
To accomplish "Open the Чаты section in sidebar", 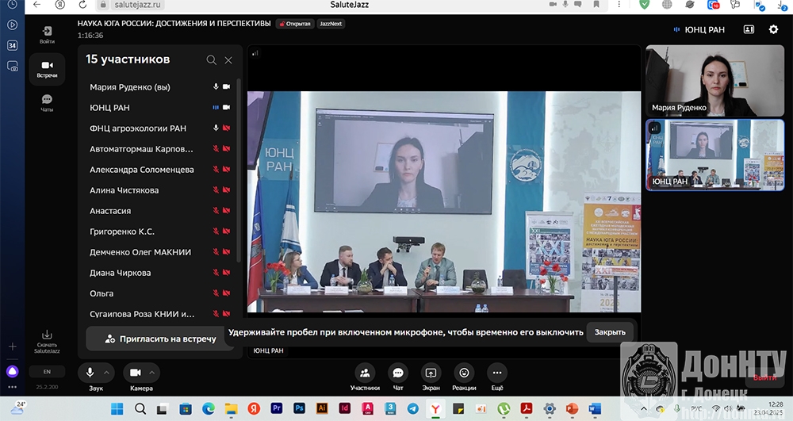I will tap(47, 103).
